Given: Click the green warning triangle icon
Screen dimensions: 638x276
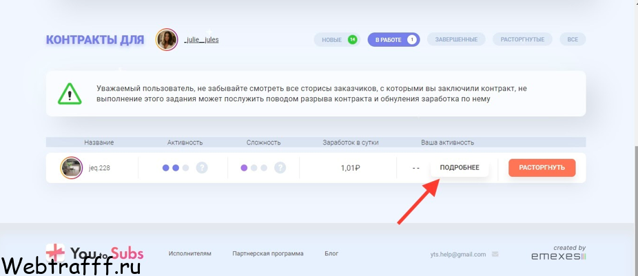Looking at the screenshot, I should coord(70,94).
